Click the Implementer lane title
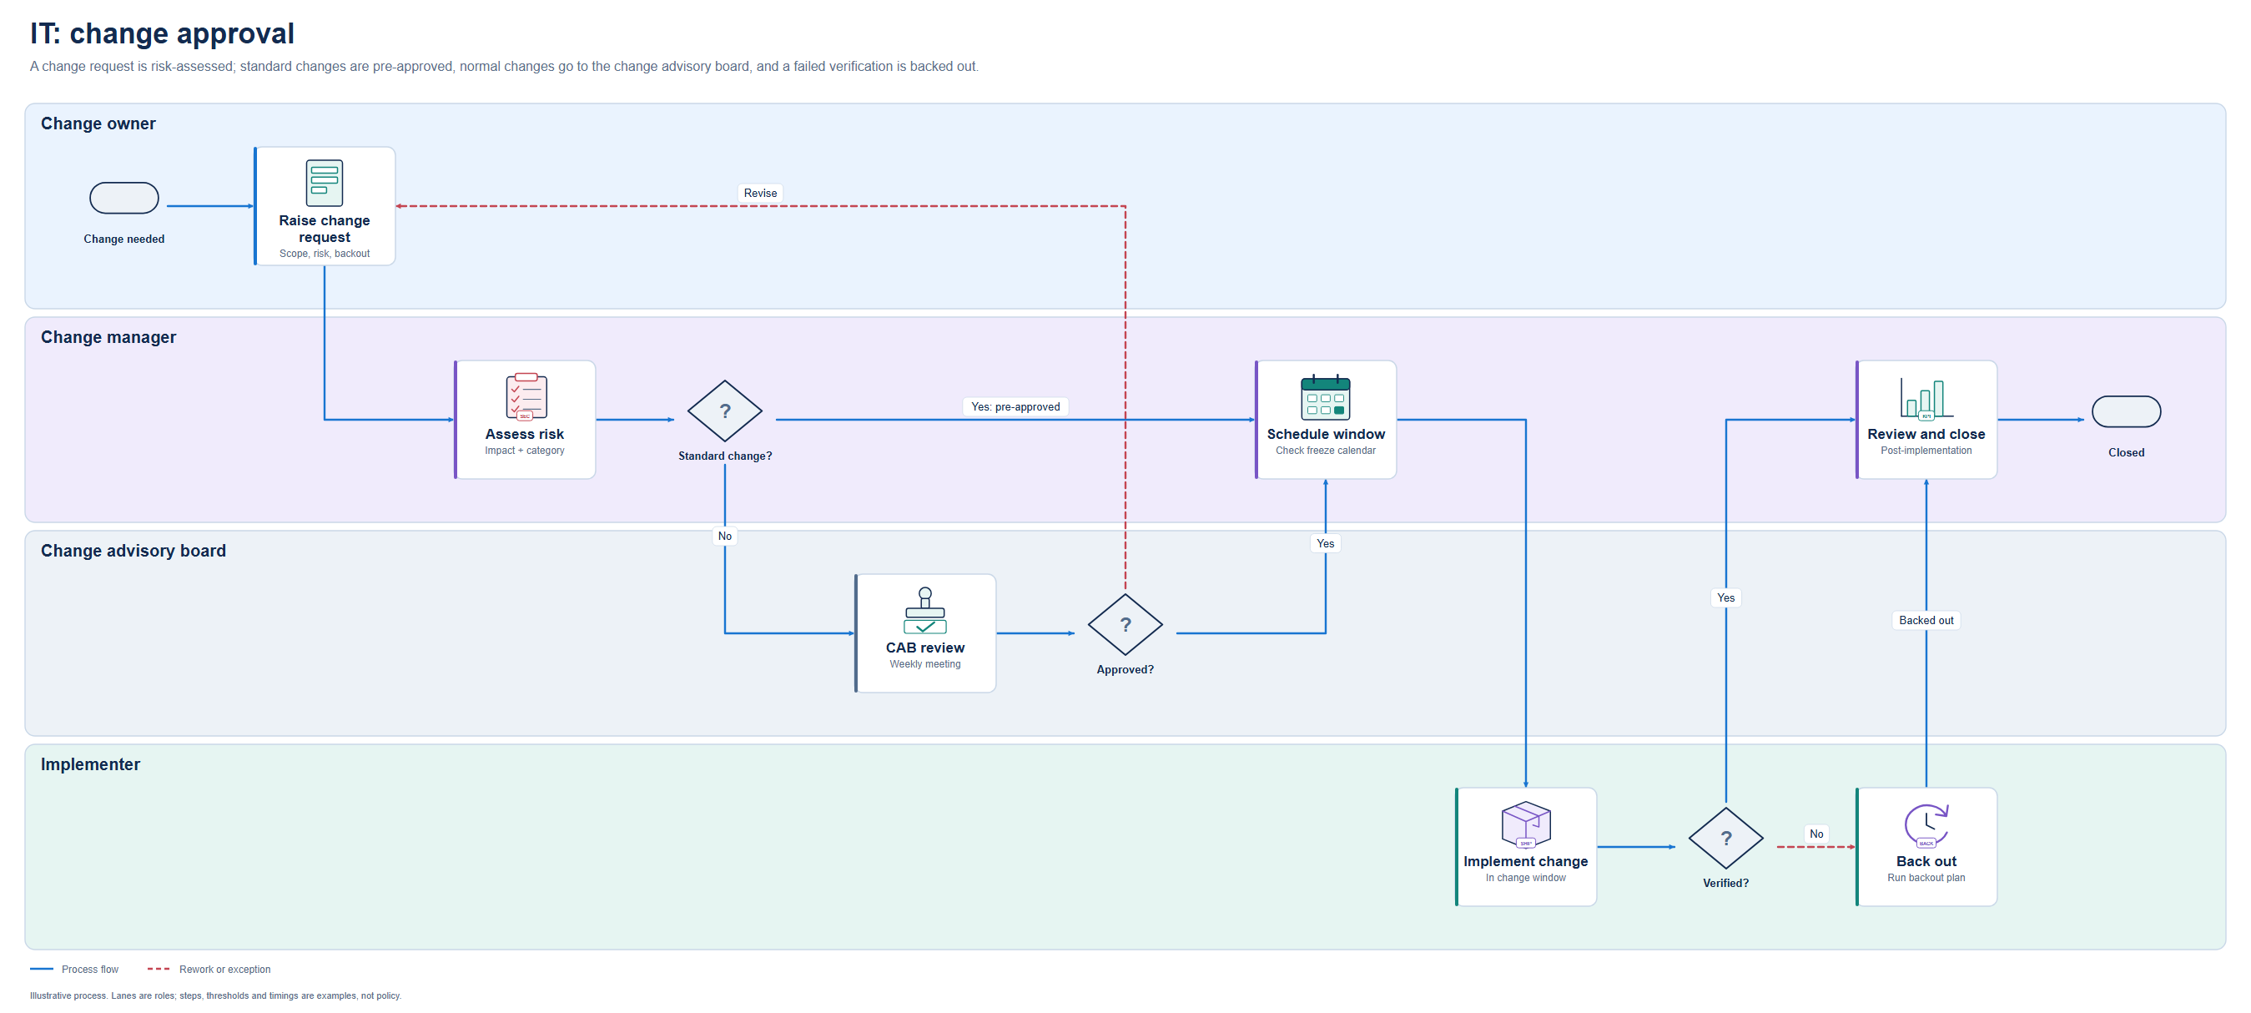Image resolution: width=2251 pixels, height=1013 pixels. [x=90, y=764]
